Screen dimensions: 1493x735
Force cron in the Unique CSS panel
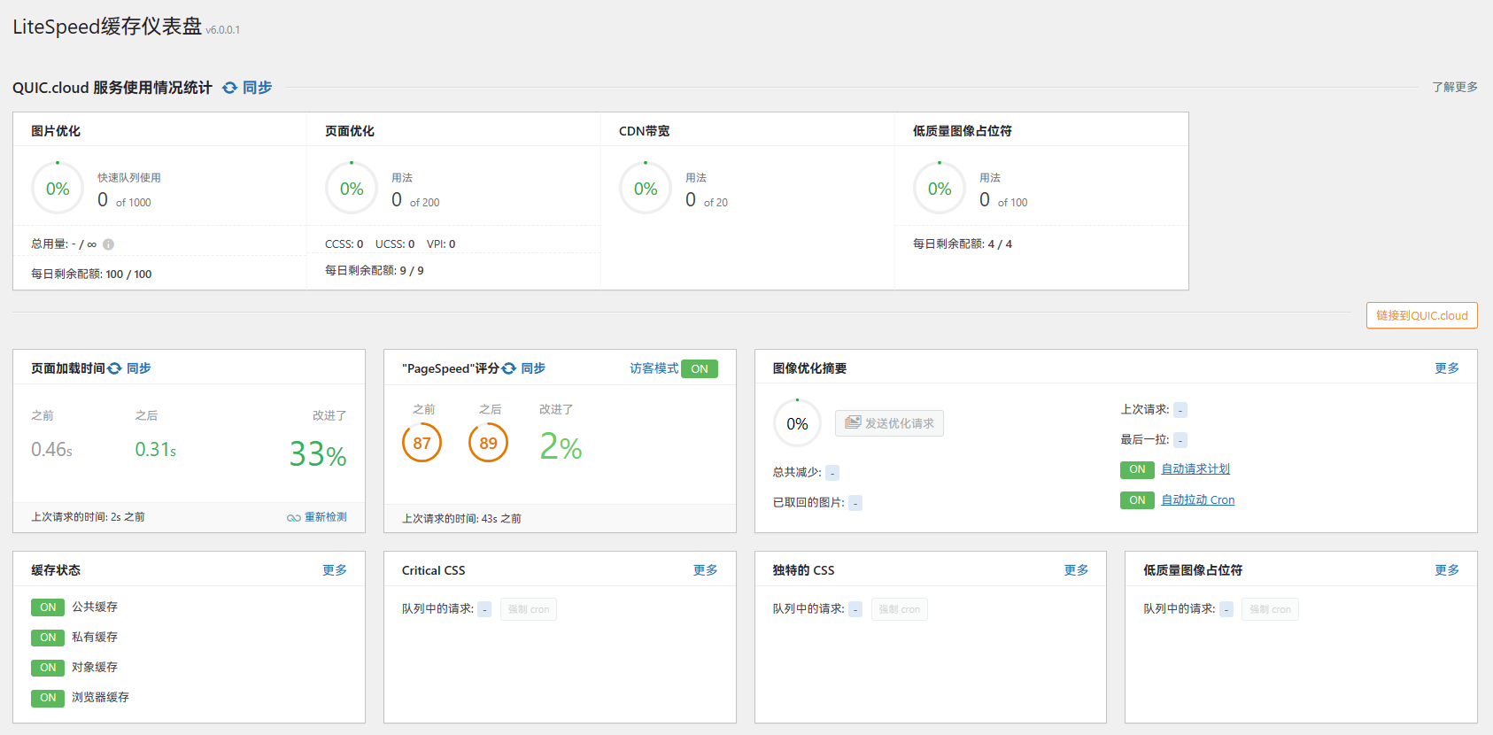pos(899,609)
